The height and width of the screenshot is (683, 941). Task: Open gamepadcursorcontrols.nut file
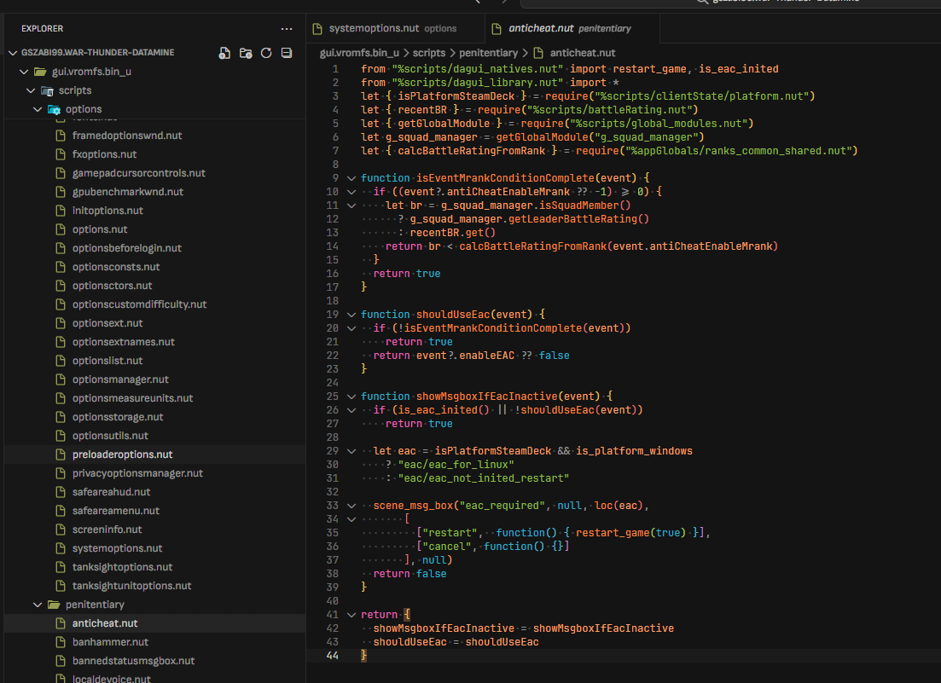click(154, 173)
